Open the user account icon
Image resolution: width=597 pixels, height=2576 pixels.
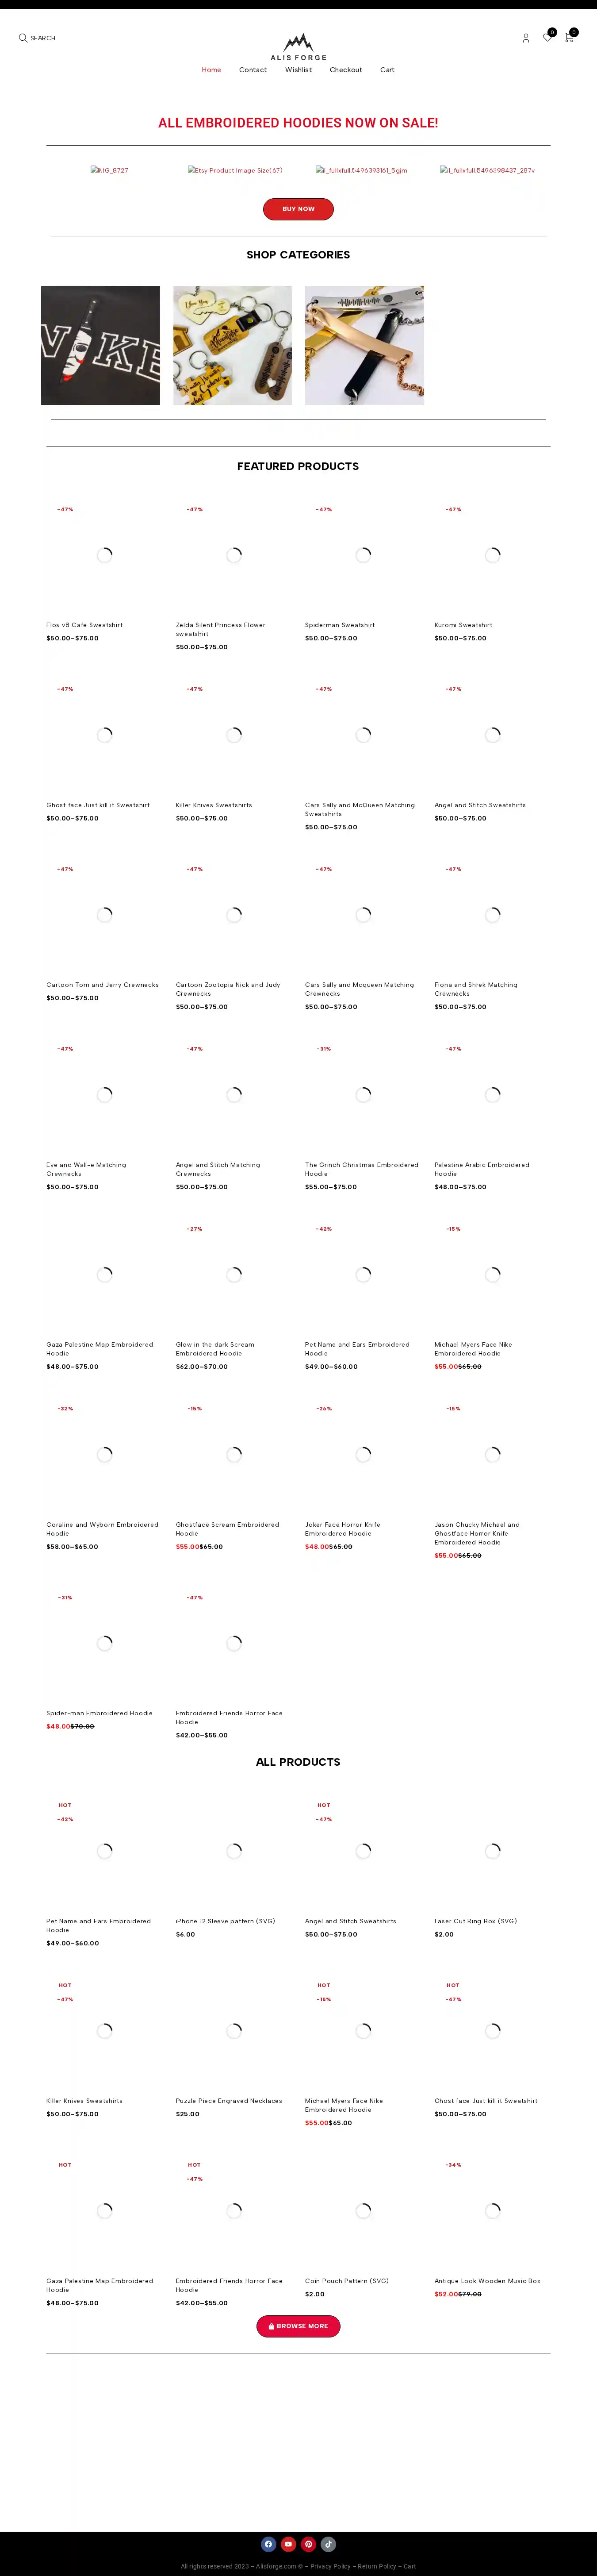[526, 38]
